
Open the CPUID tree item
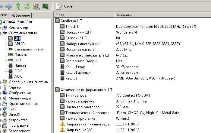20,44
